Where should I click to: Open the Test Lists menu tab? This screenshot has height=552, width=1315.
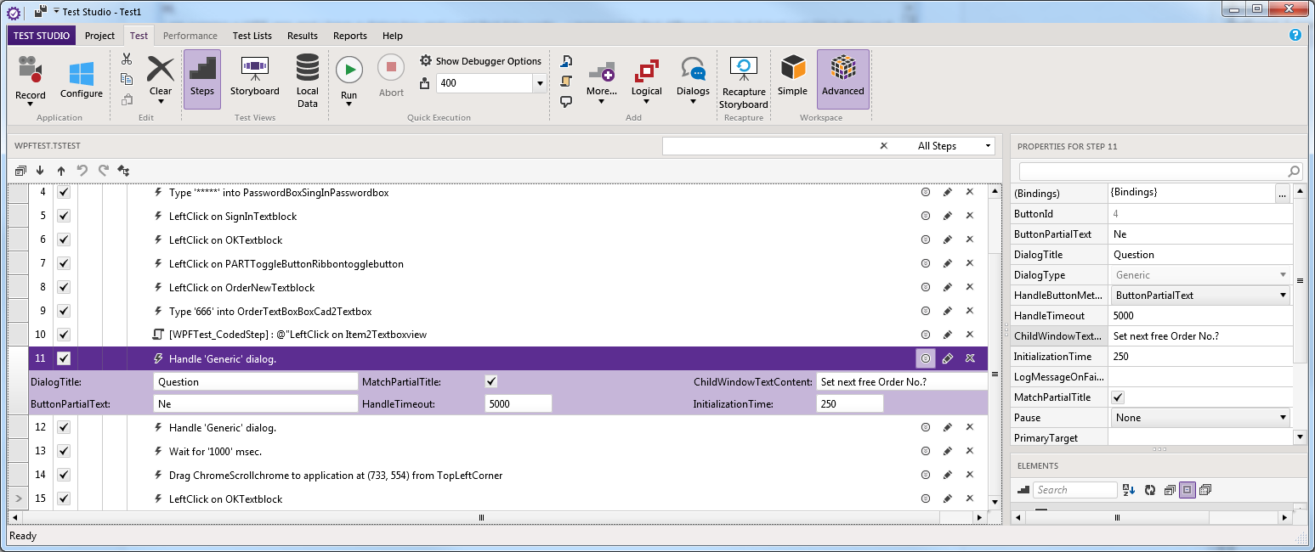tap(252, 36)
